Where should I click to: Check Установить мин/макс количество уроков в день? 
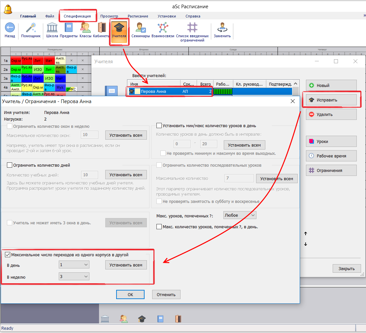tap(159, 125)
